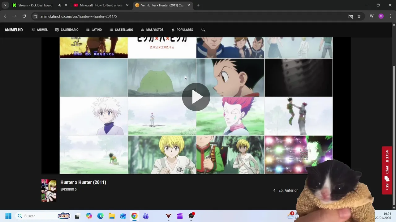Open Outlook mail from the taskbar
The width and height of the screenshot is (396, 222).
123,216
